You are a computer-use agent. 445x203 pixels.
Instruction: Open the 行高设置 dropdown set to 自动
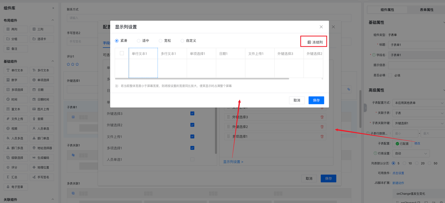(x=412, y=153)
